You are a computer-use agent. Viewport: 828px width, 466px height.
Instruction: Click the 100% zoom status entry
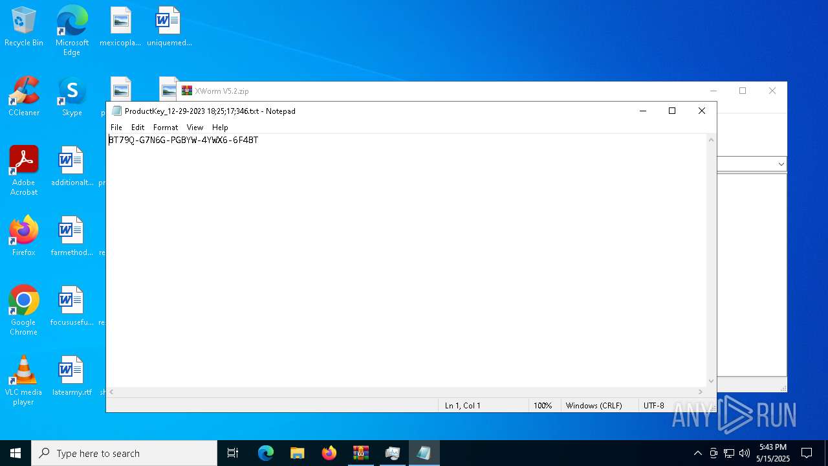click(543, 406)
